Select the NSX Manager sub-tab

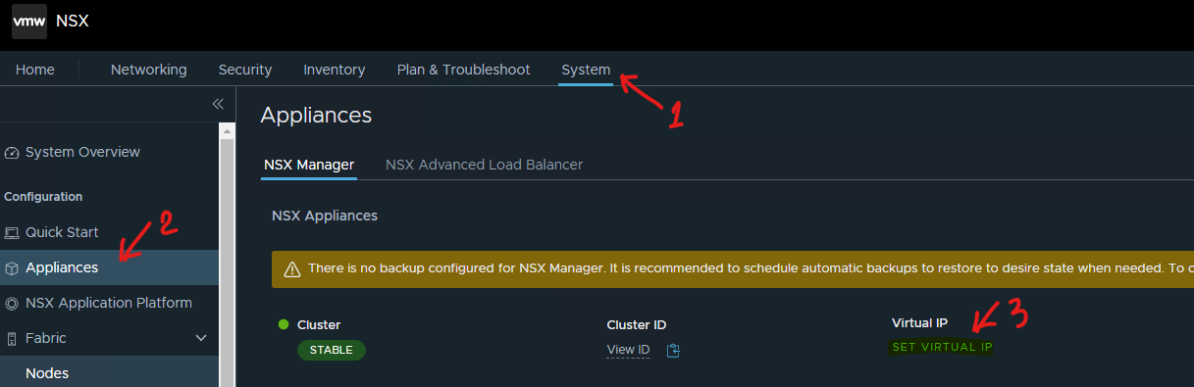click(309, 165)
